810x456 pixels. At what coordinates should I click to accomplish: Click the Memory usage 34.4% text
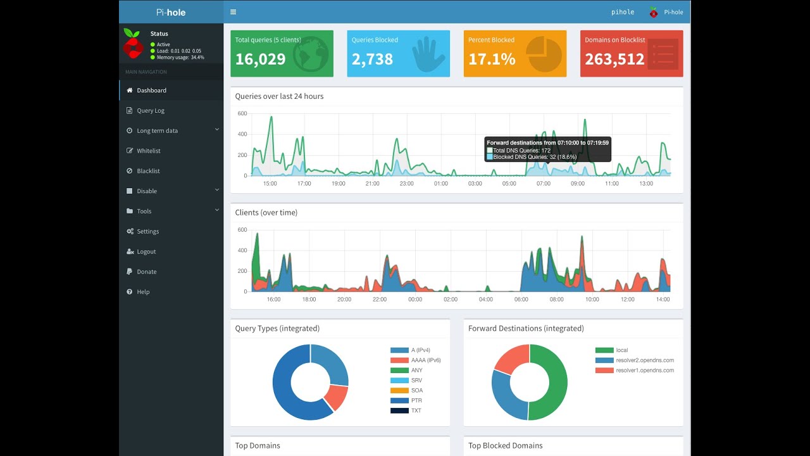(180, 58)
